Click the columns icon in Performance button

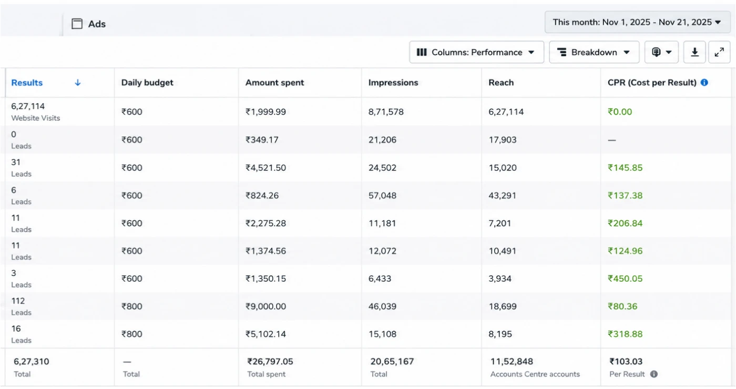(x=422, y=52)
